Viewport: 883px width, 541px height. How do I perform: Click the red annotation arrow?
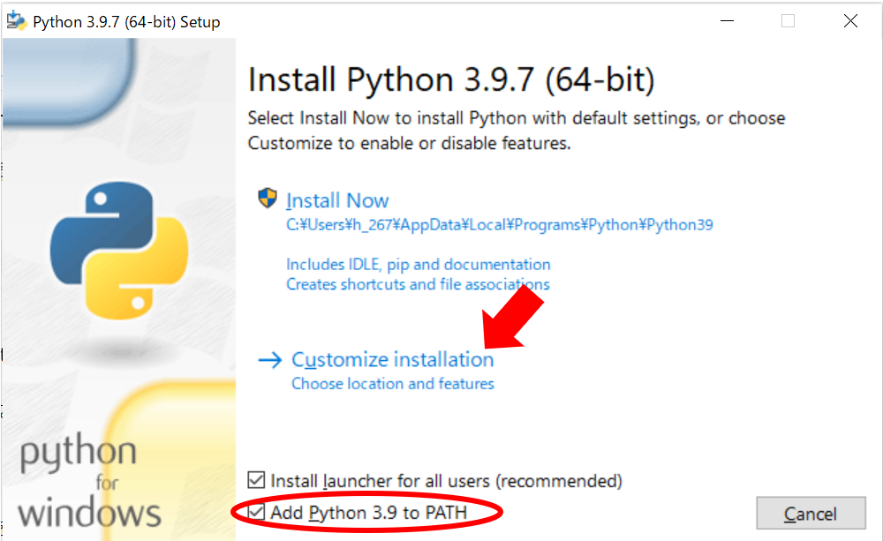coord(515,316)
